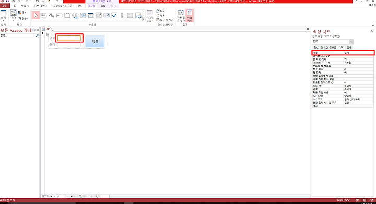This screenshot has height=204, width=376.
Task: Insert Date and Time in header
Action: 164,20
